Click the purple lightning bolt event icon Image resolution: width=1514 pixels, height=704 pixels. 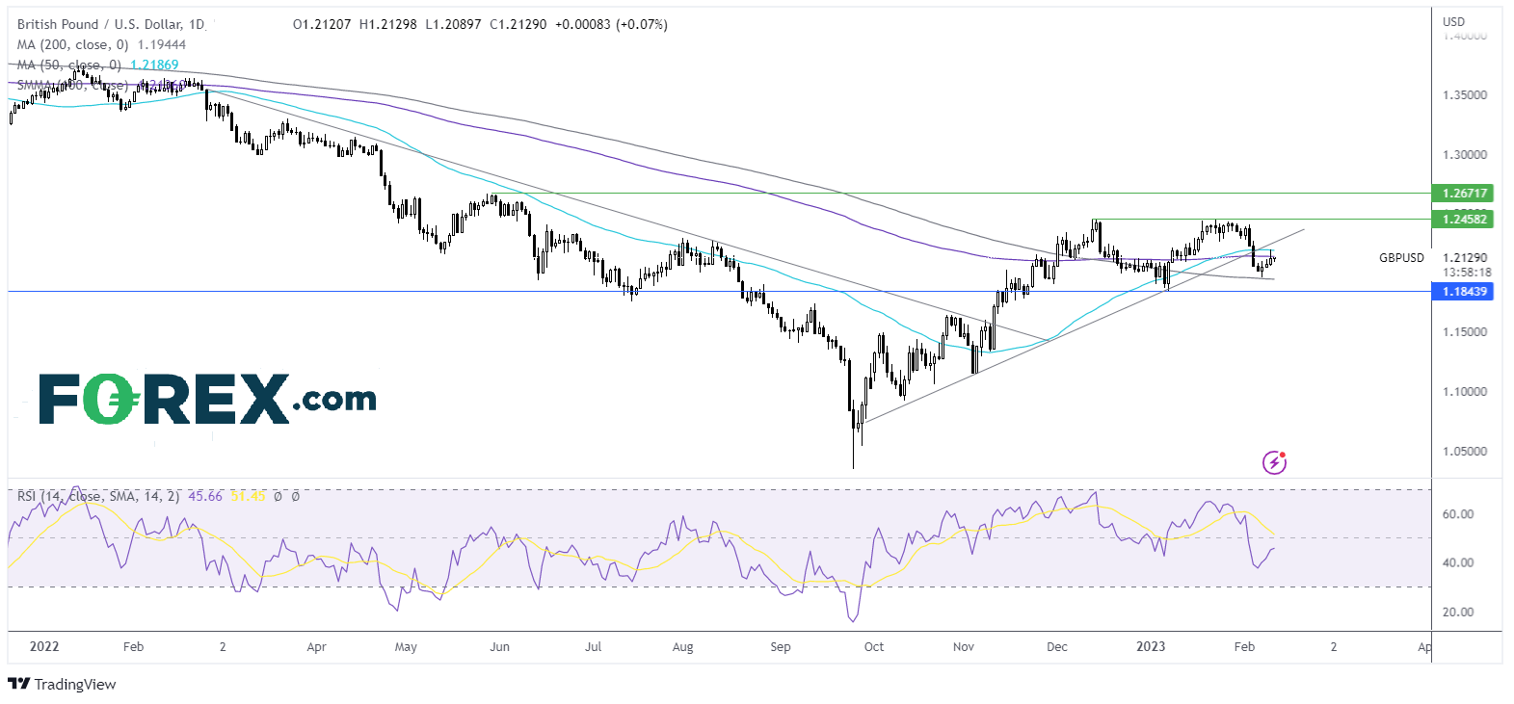pyautogui.click(x=1275, y=463)
